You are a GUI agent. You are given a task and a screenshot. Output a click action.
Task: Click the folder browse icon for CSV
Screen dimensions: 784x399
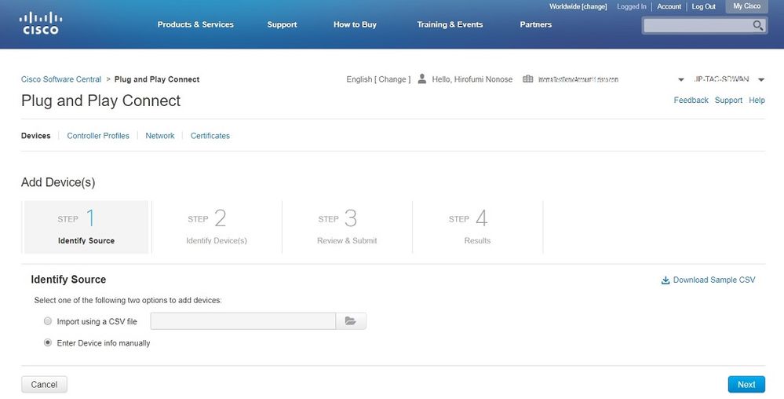click(351, 321)
